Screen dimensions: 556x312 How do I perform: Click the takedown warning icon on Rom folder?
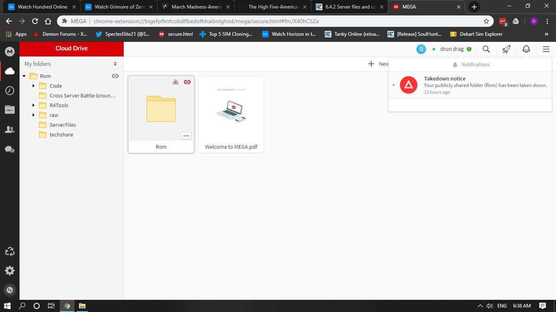176,82
